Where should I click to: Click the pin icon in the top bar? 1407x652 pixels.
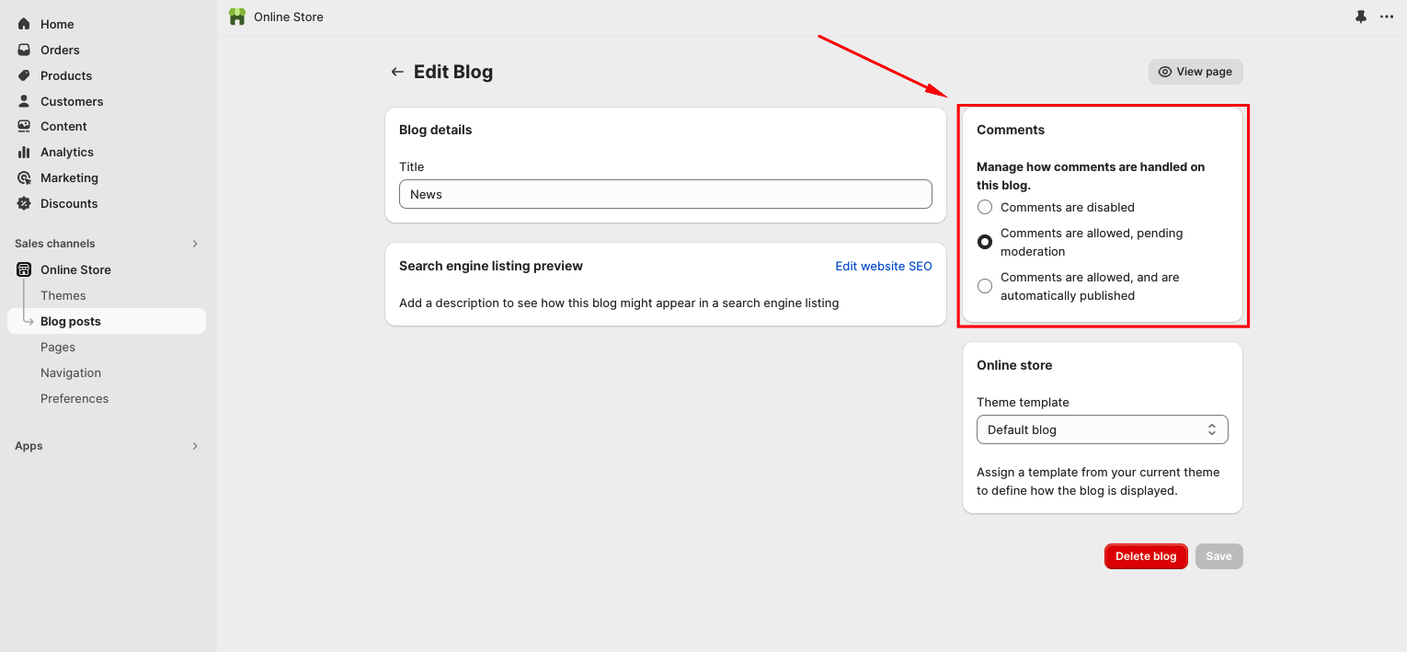1360,16
